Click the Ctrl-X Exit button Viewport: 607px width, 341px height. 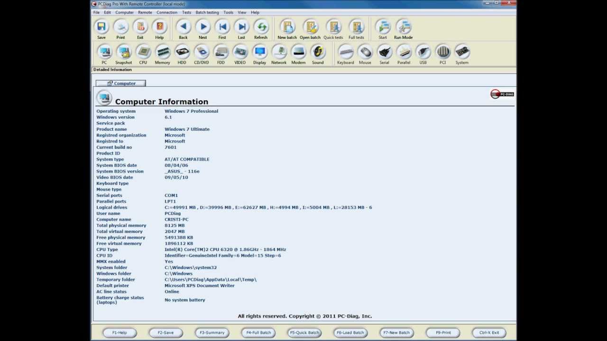[489, 332]
